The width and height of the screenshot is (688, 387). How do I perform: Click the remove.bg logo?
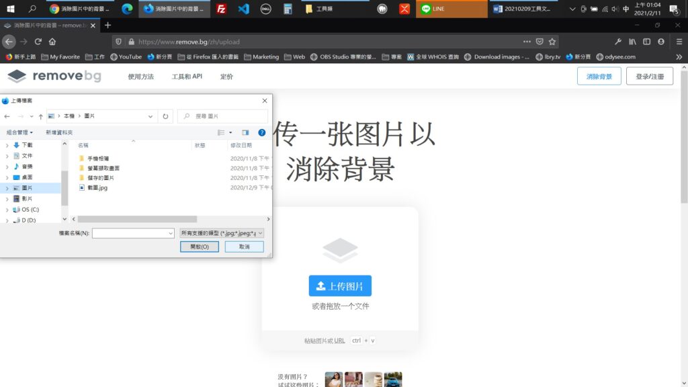[54, 76]
